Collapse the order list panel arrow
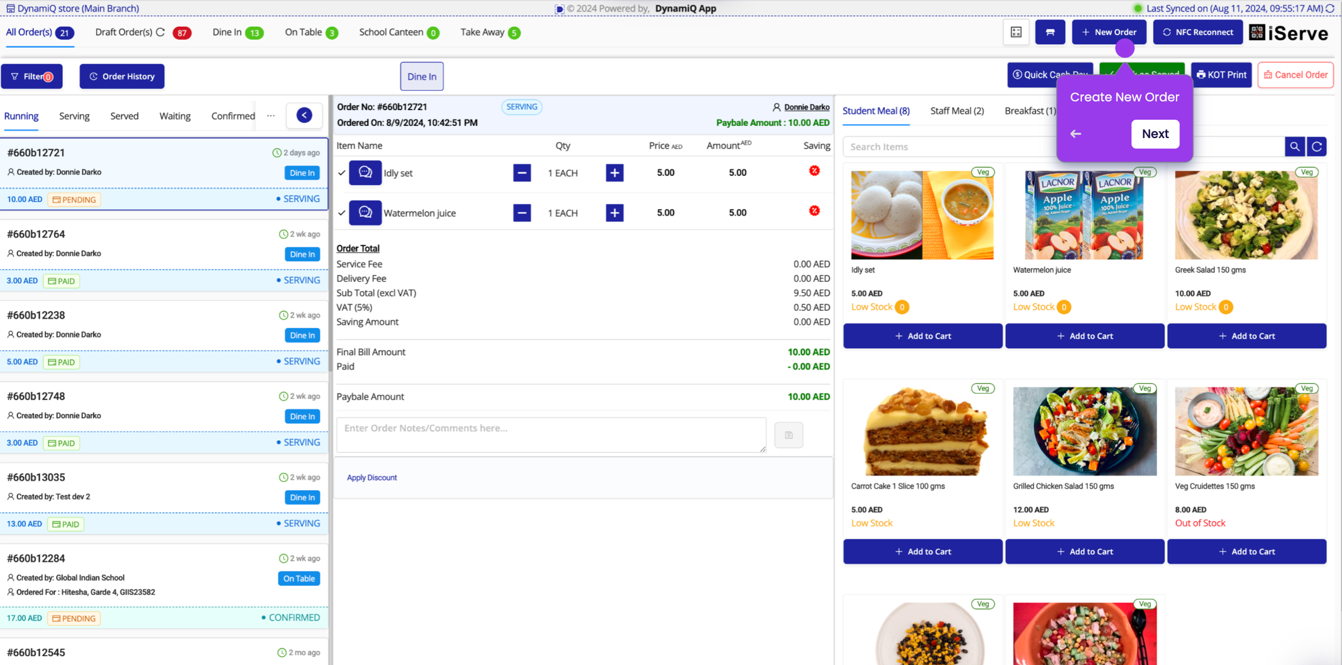Viewport: 1342px width, 665px height. pyautogui.click(x=304, y=115)
